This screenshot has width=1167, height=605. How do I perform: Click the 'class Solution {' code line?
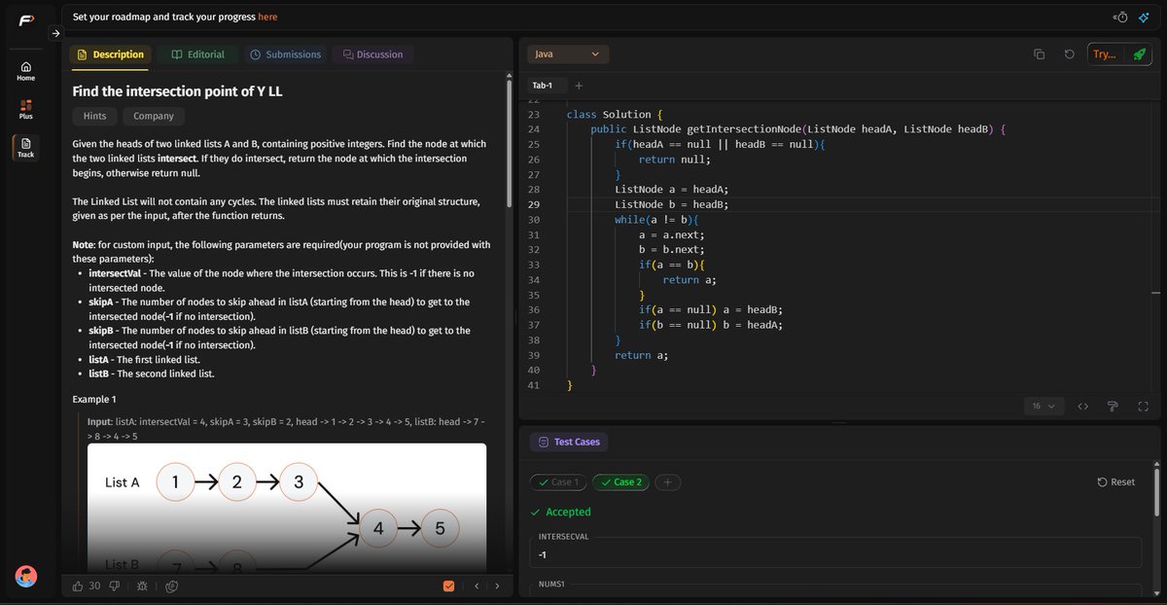click(615, 114)
